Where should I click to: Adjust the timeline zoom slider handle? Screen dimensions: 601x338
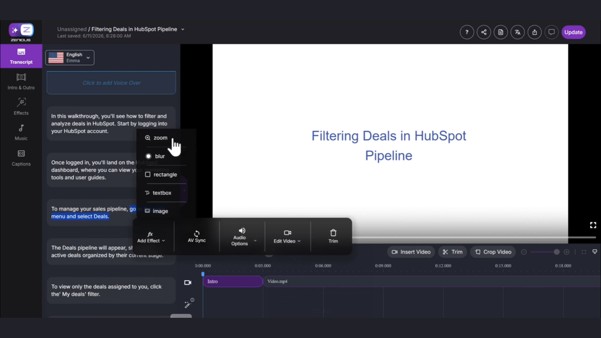(557, 252)
